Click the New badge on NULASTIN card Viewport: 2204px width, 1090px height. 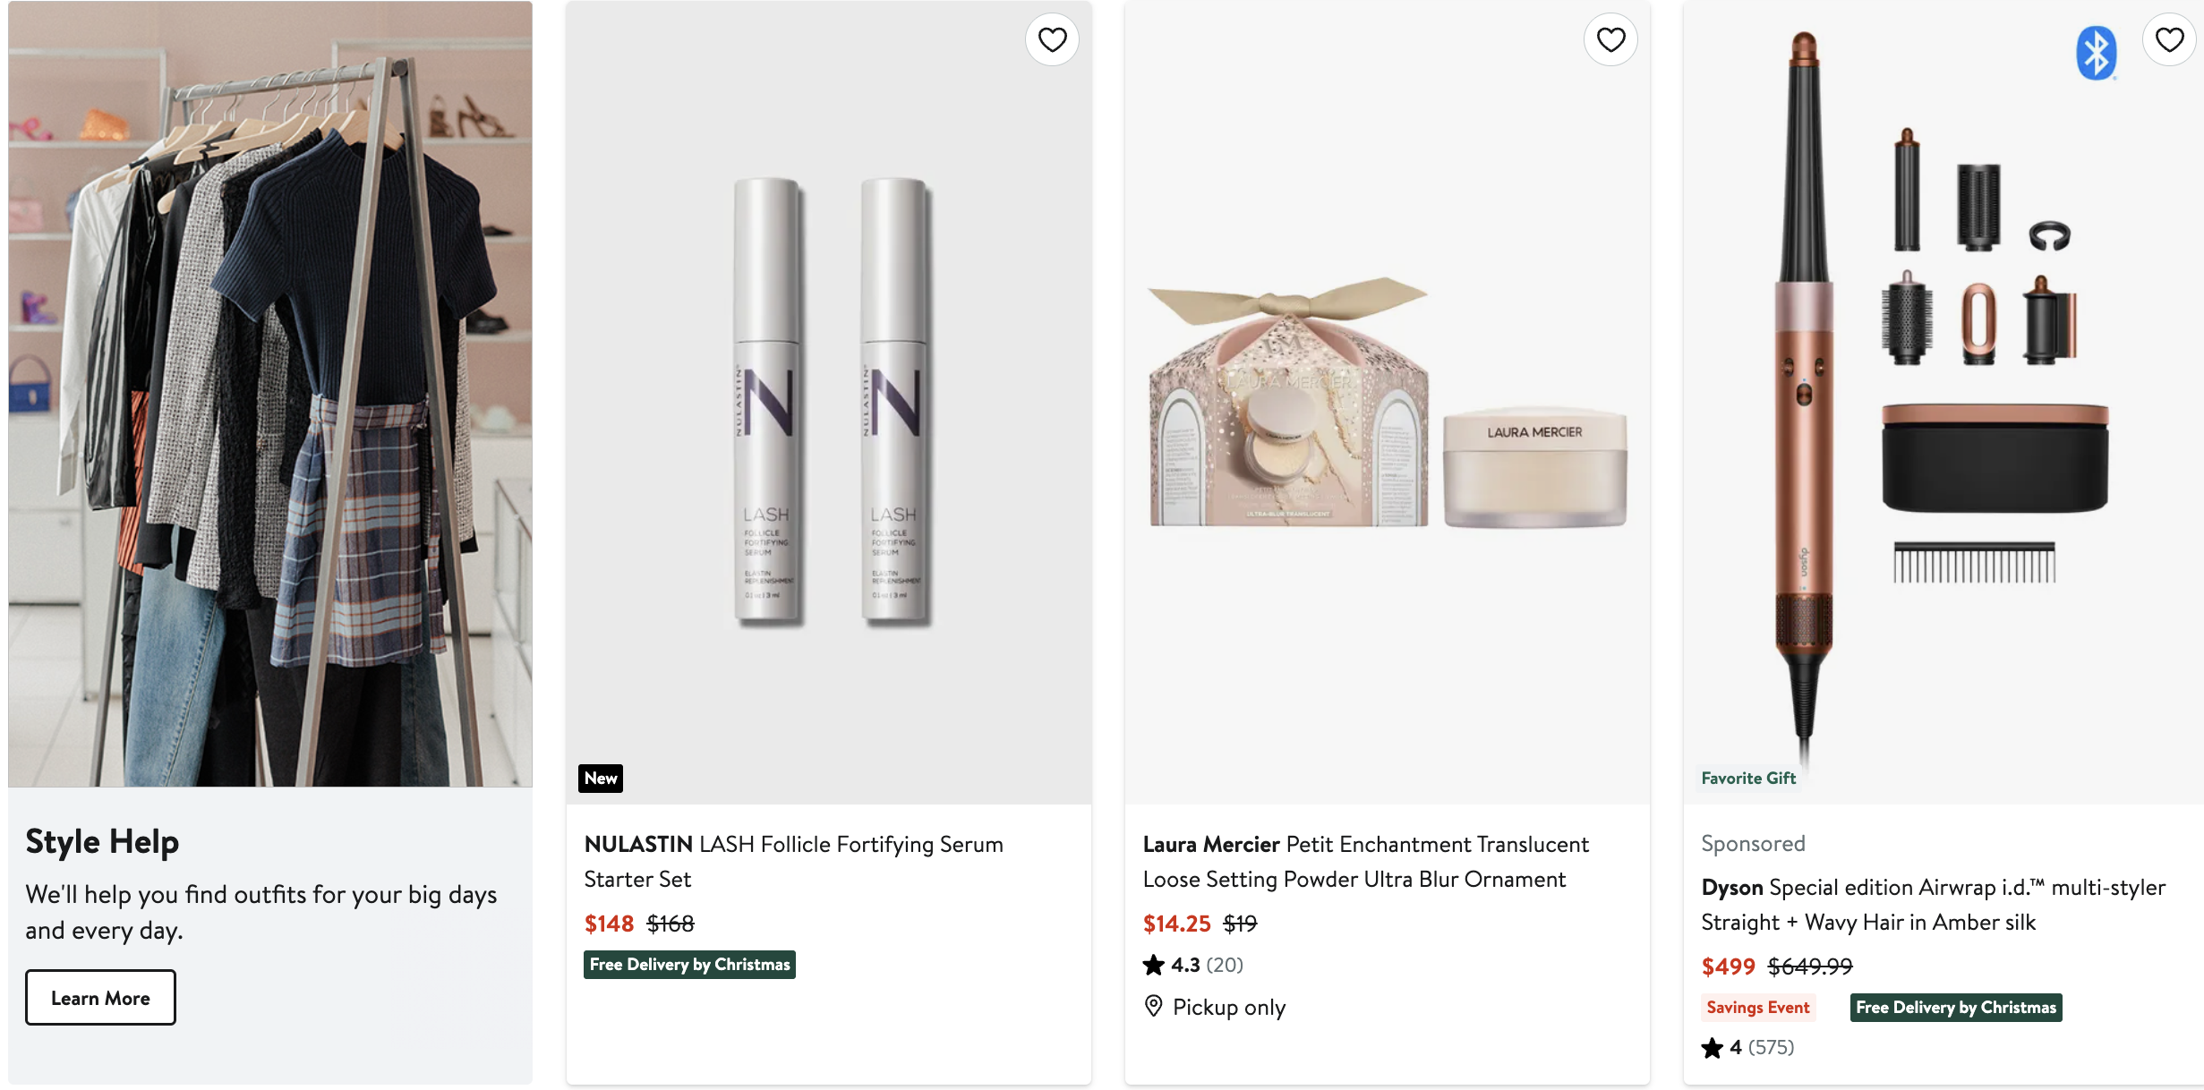click(x=601, y=778)
